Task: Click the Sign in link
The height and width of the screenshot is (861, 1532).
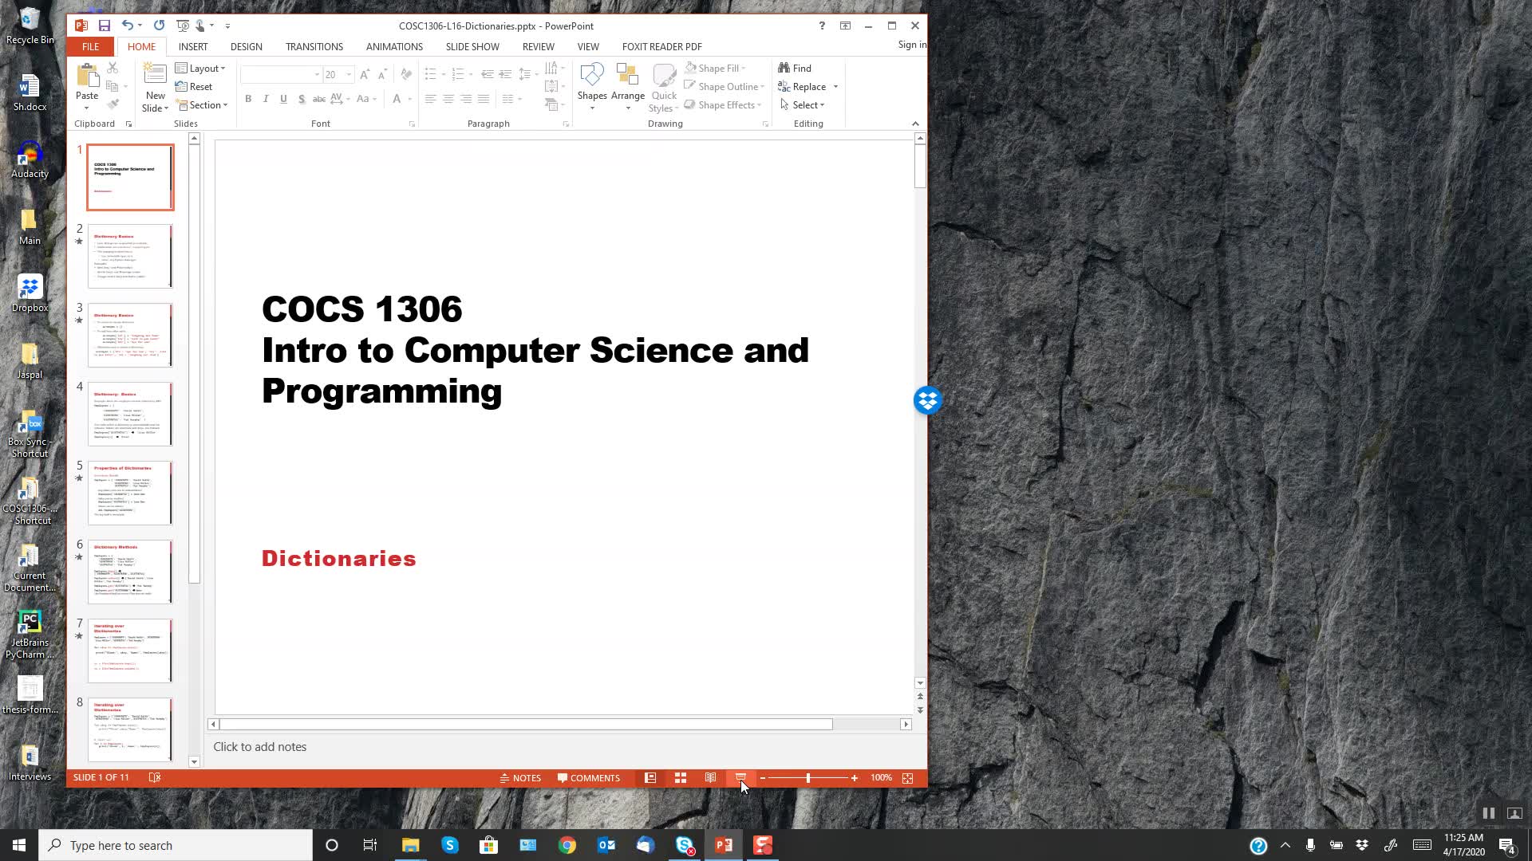Action: (911, 45)
